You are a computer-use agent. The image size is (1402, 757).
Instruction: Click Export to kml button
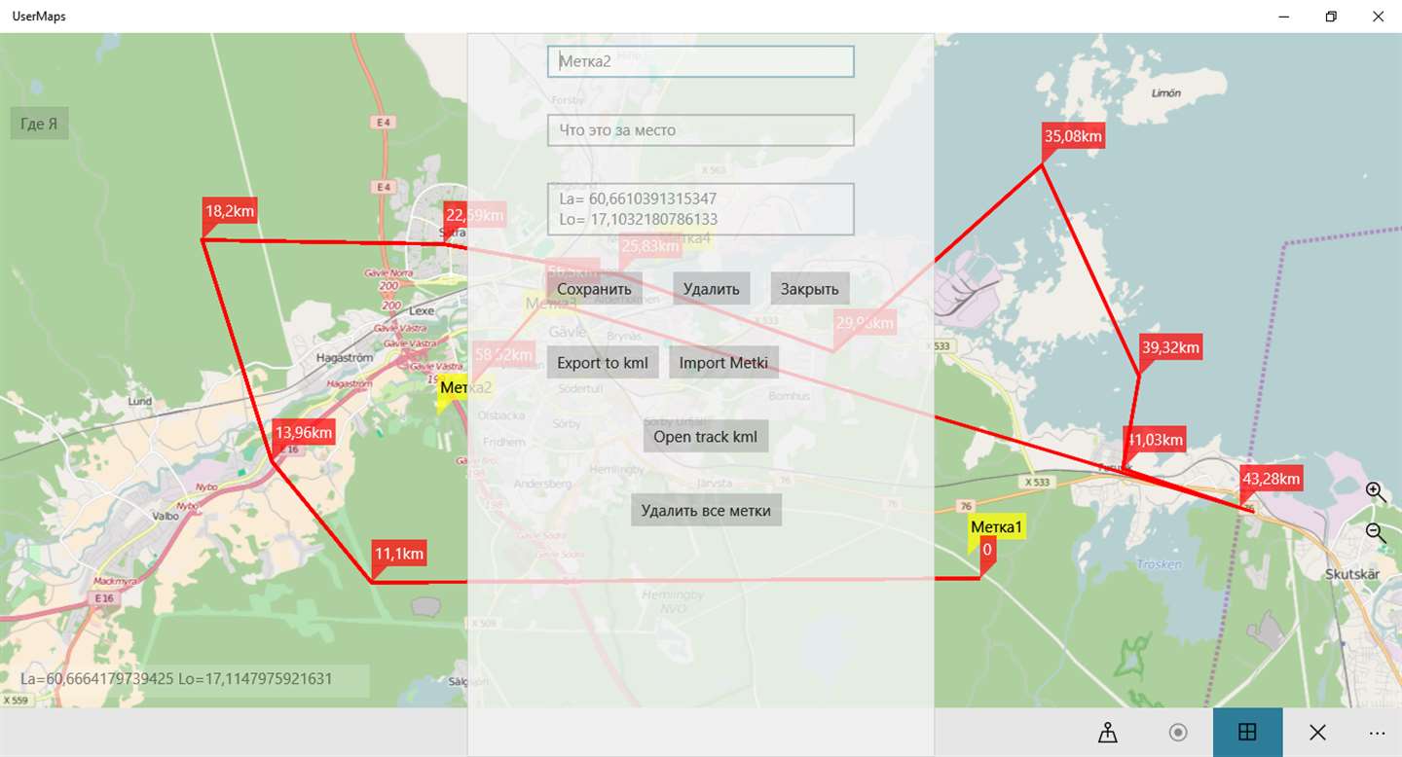(603, 362)
